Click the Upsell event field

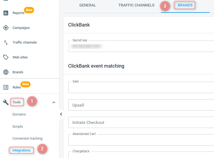(x=141, y=105)
